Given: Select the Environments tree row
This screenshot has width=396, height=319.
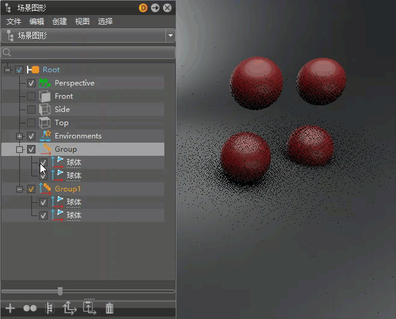Looking at the screenshot, I should (83, 136).
